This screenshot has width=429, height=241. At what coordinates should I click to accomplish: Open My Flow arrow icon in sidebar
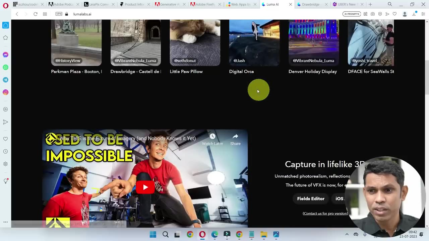[5, 122]
